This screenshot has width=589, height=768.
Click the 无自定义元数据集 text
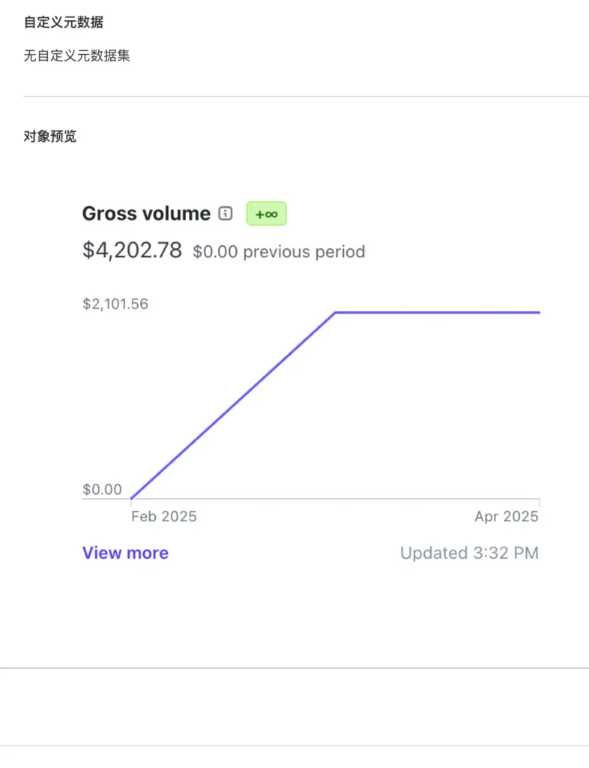pos(76,55)
